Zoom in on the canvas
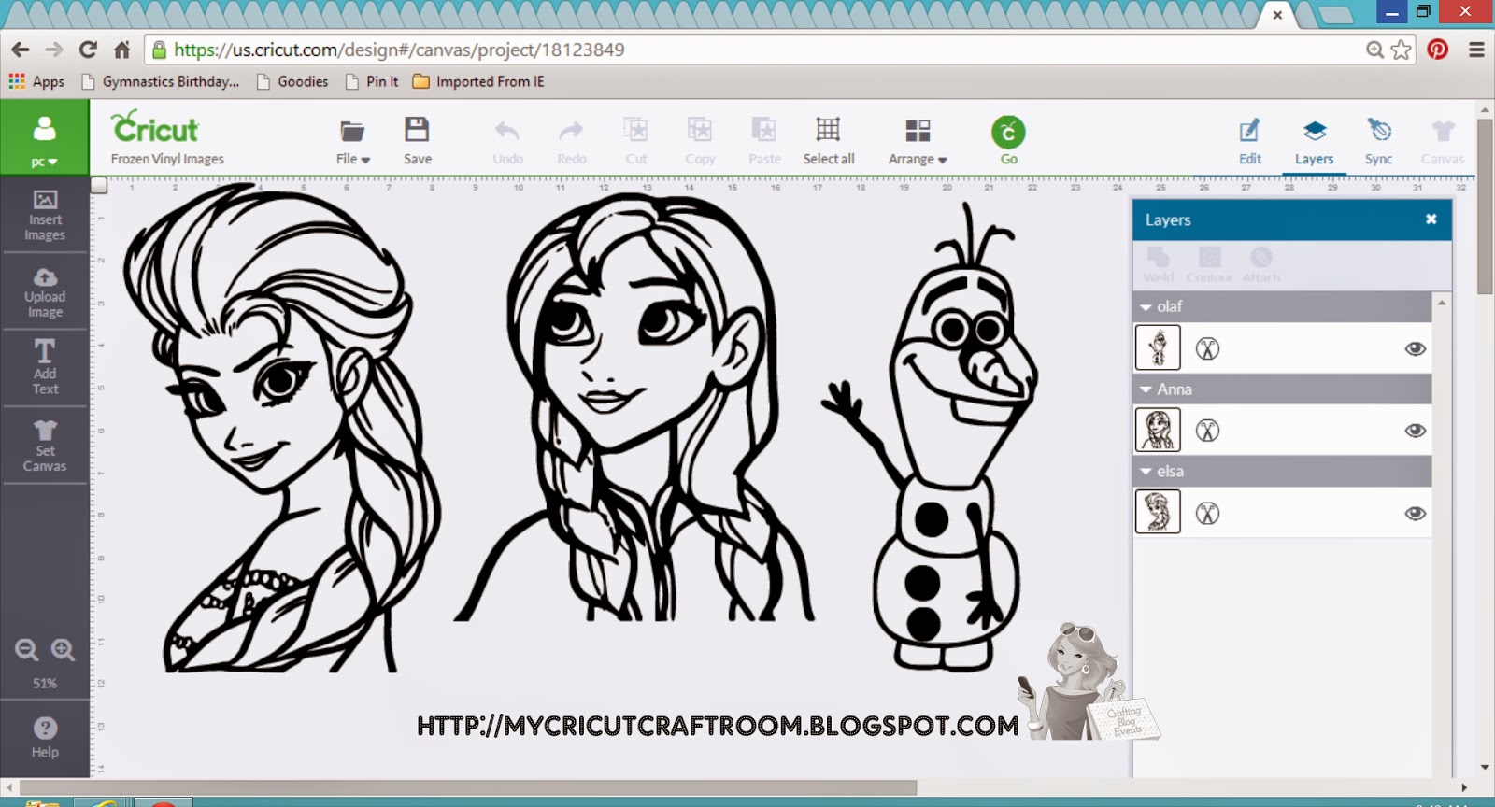Viewport: 1495px width, 807px height. pos(63,650)
